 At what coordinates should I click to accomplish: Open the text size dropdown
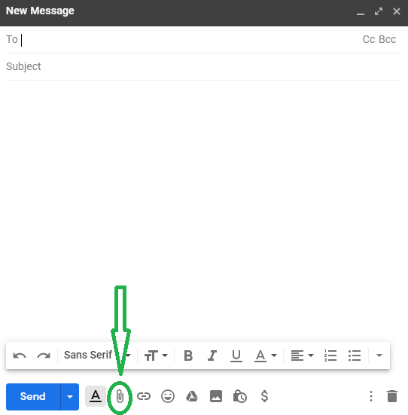(156, 355)
